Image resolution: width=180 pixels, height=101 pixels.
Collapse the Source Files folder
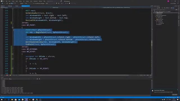155,20
